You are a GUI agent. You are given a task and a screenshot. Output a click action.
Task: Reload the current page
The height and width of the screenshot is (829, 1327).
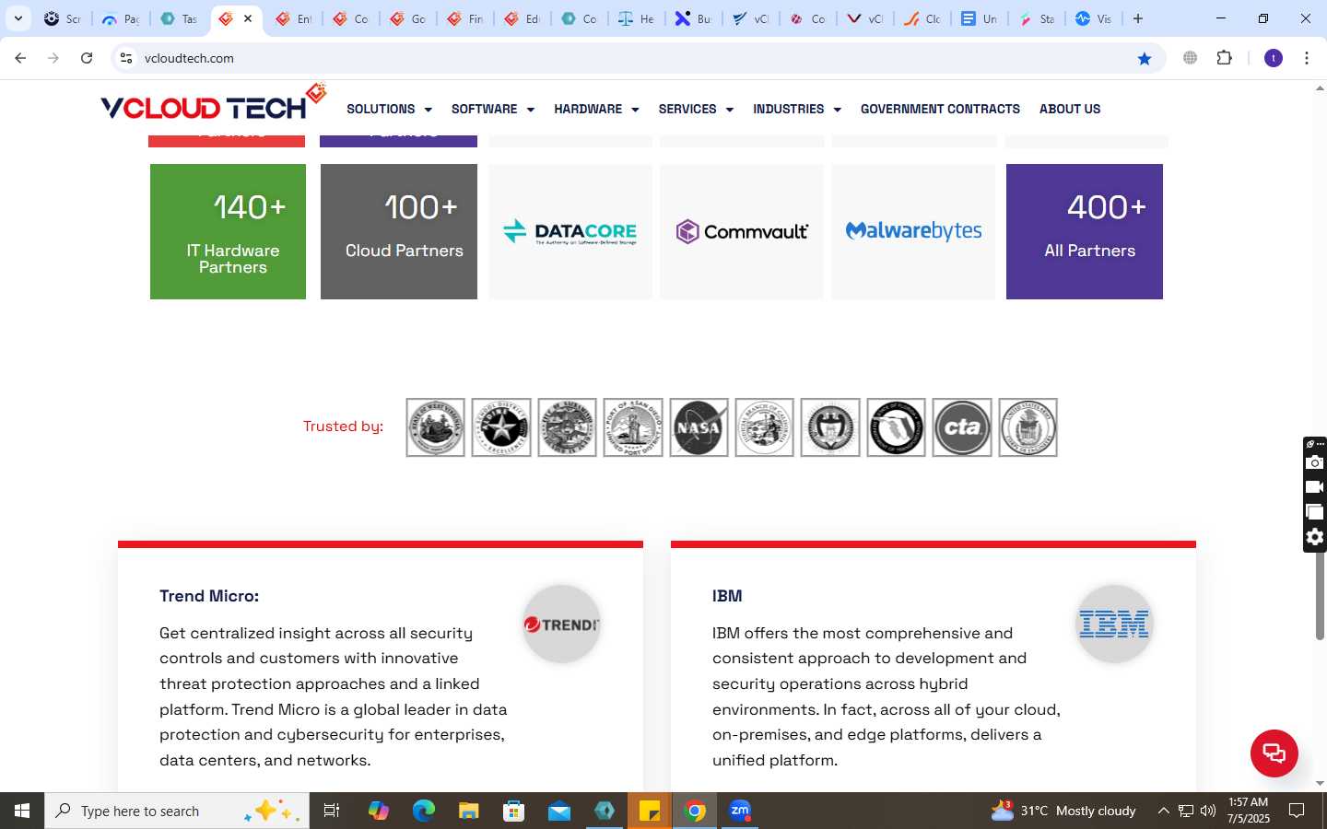tap(87, 58)
